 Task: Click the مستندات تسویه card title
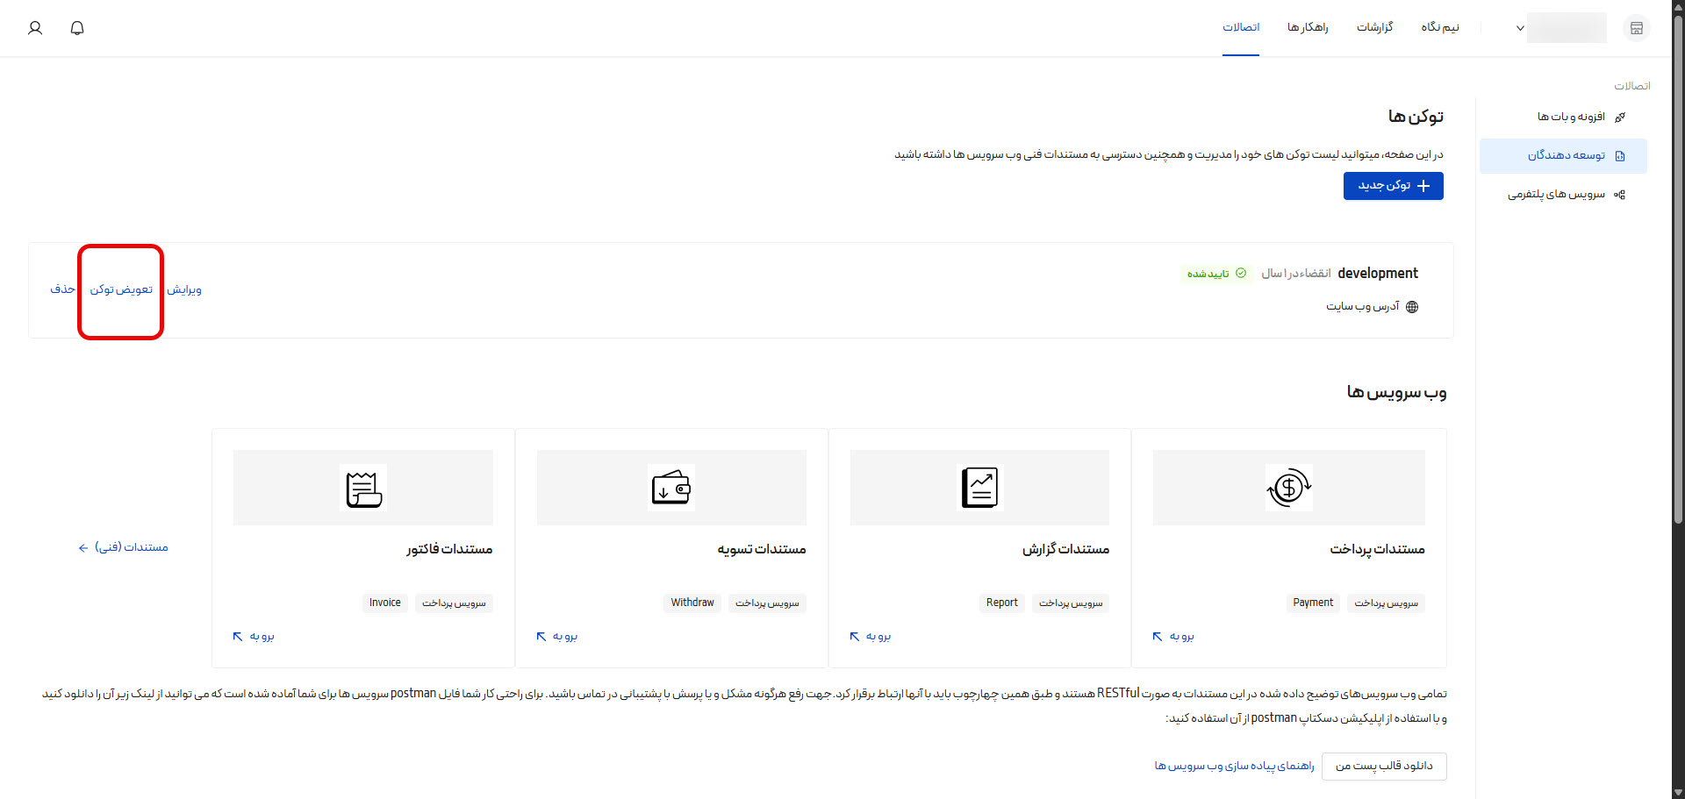pyautogui.click(x=761, y=549)
